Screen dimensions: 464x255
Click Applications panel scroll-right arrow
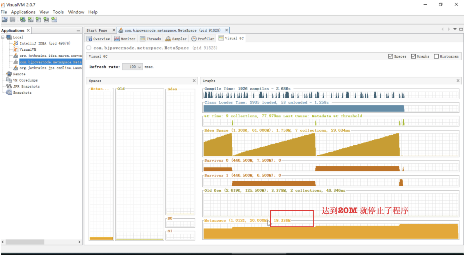point(79,242)
